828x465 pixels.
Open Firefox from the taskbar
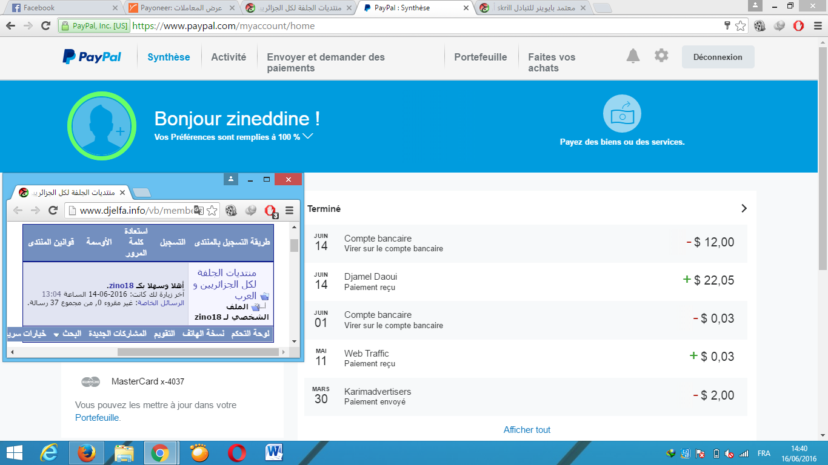pos(87,453)
